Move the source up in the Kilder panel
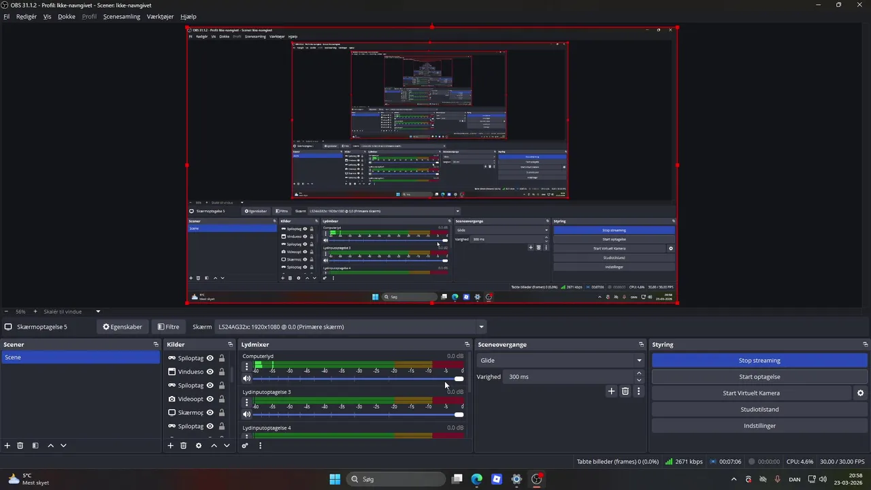The image size is (871, 490). [x=214, y=446]
